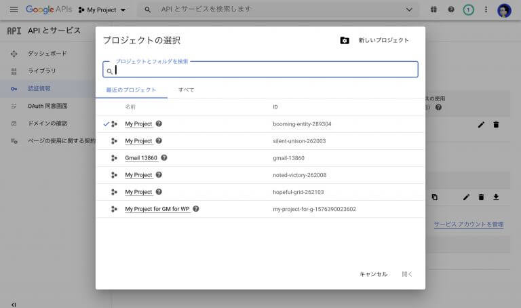Image resolution: width=521 pixels, height=308 pixels.
Task: Open the three-dot more options menu
Action: pos(486,9)
